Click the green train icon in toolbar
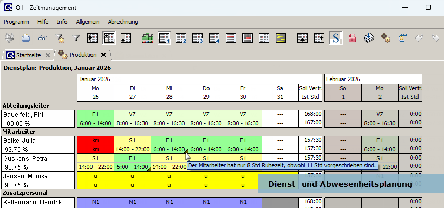The image size is (444, 208). click(148, 38)
